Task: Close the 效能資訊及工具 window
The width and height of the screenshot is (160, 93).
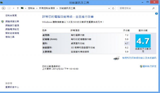Action: point(154,2)
